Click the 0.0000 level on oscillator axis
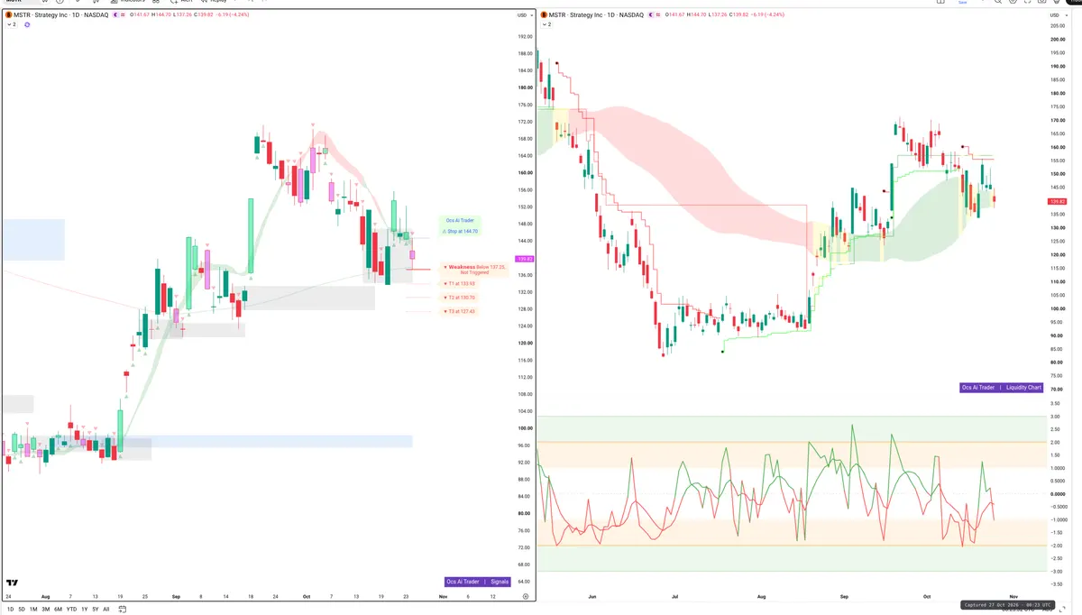 click(x=1058, y=493)
